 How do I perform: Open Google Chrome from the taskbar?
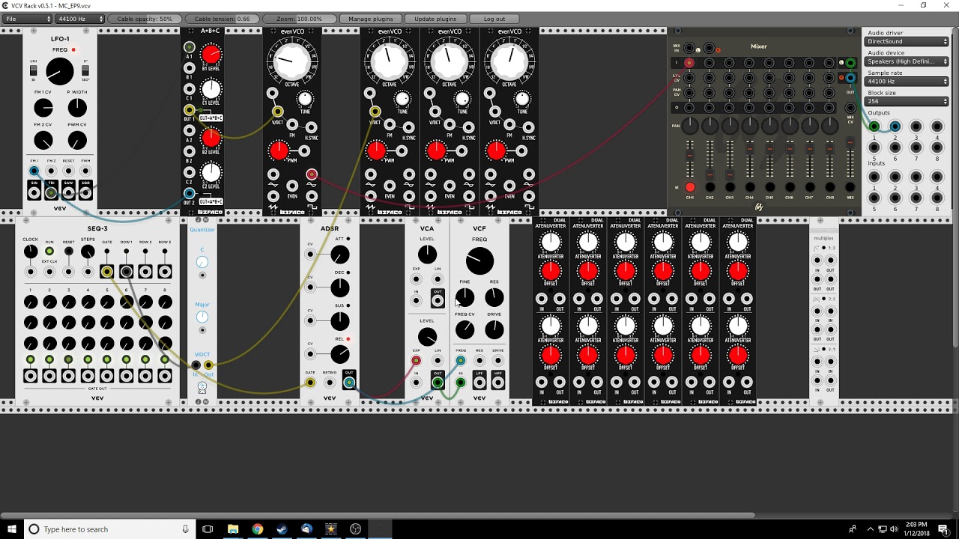click(x=257, y=529)
